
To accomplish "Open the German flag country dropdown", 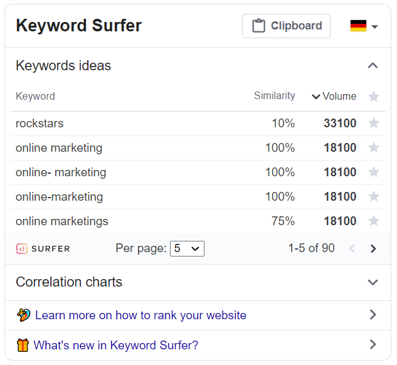I will (x=364, y=26).
